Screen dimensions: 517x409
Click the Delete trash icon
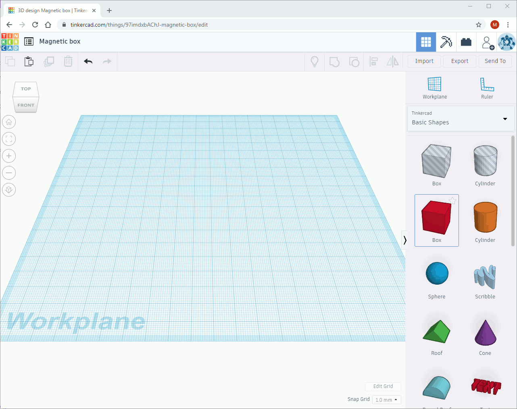tap(68, 61)
